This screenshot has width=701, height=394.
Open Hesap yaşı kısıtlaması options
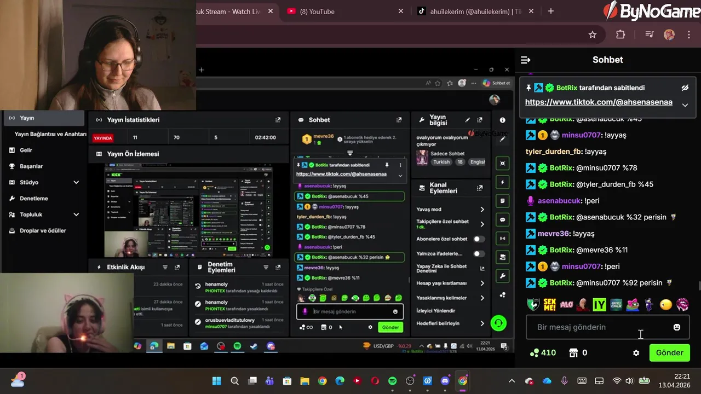[450, 283]
